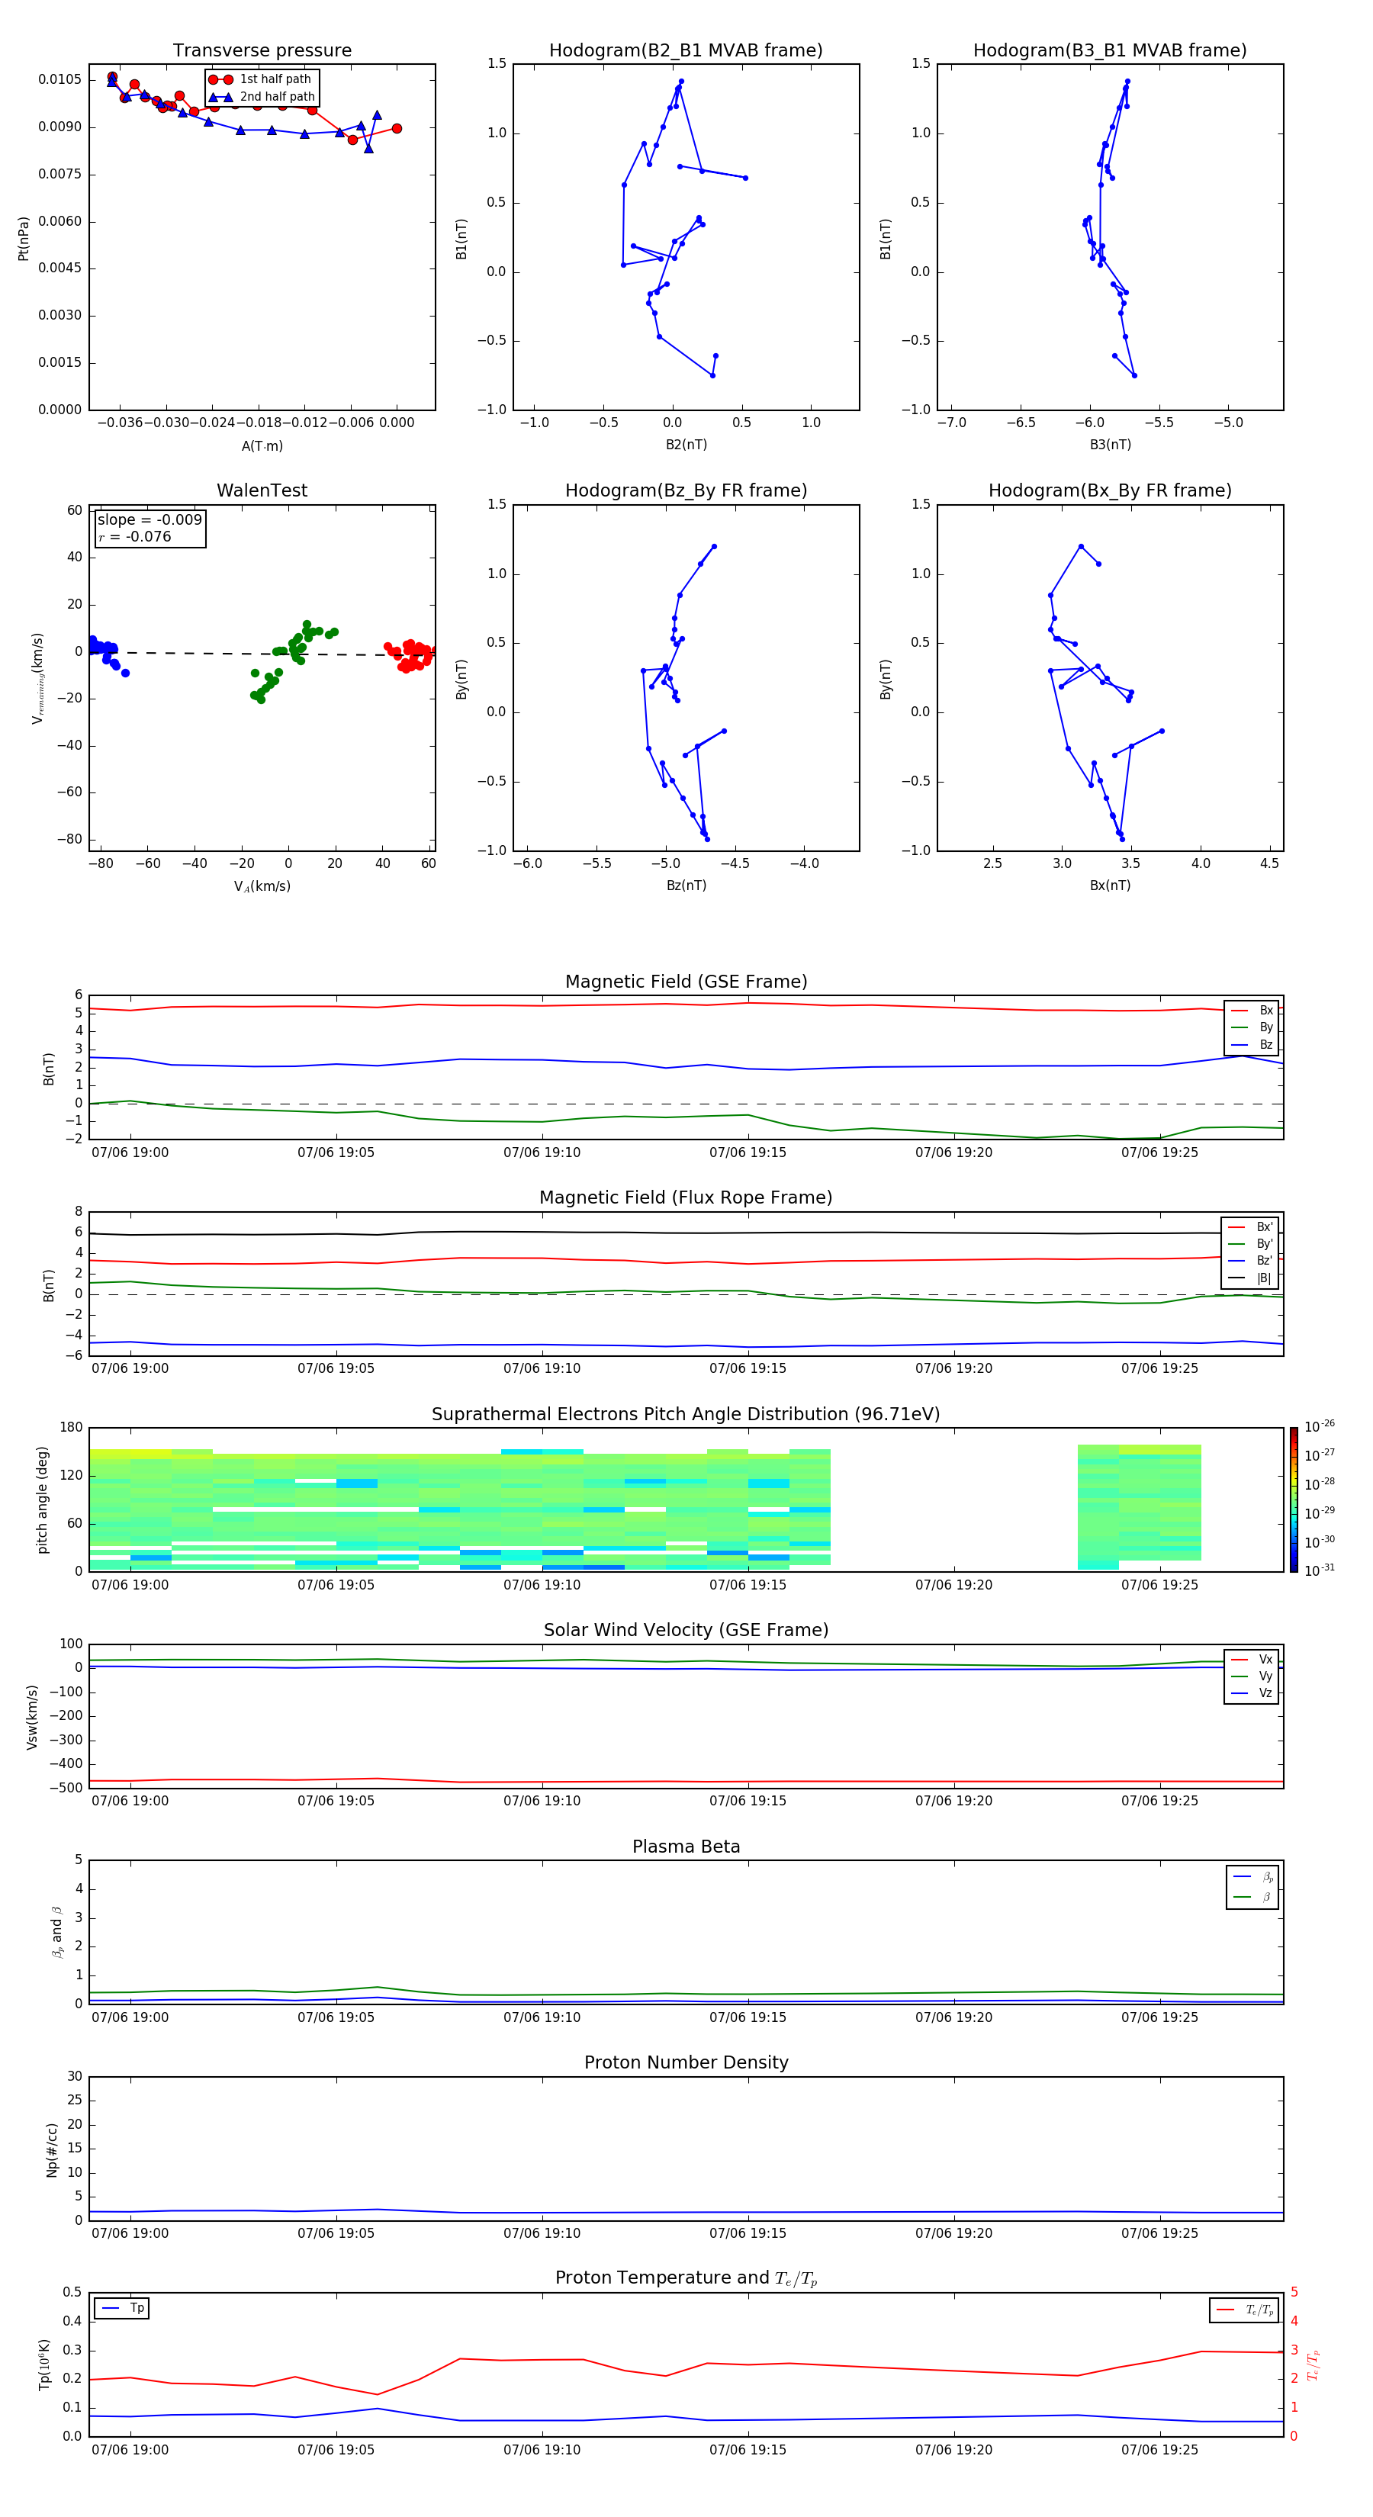Click the 'Transverse pressure' plot title
Viewport: 1373px width, 2517px height.
262,51
